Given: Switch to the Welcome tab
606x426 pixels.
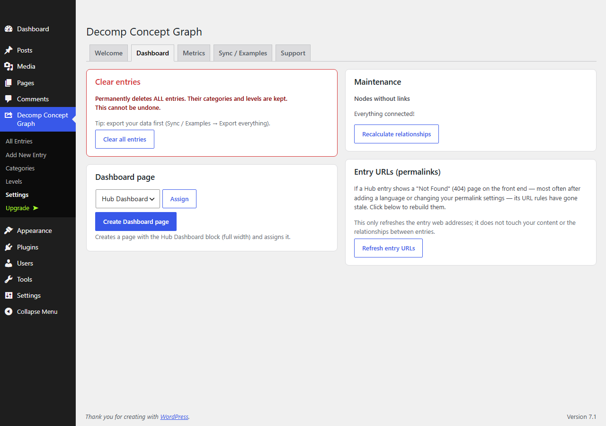Looking at the screenshot, I should [108, 53].
